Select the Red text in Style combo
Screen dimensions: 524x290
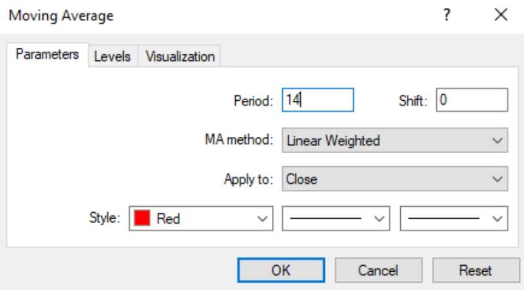point(168,219)
